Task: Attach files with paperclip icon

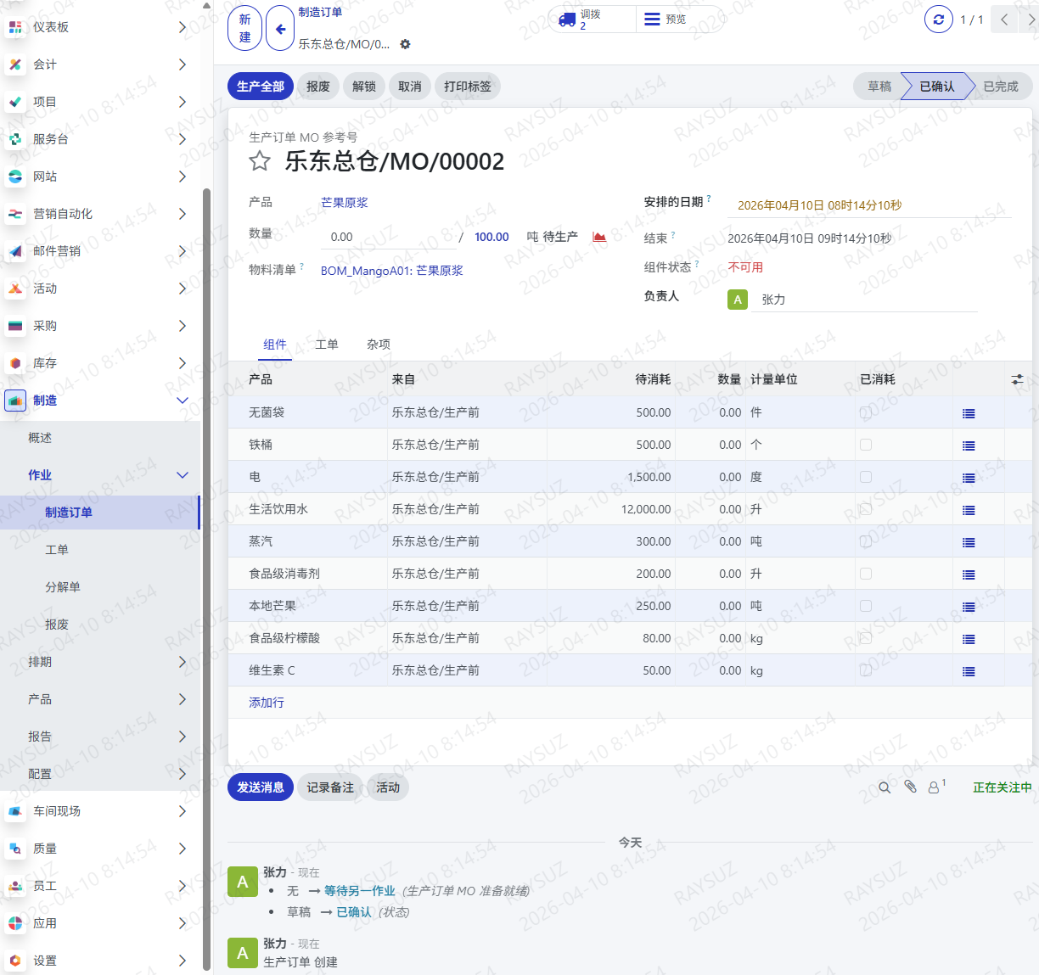Action: (910, 787)
